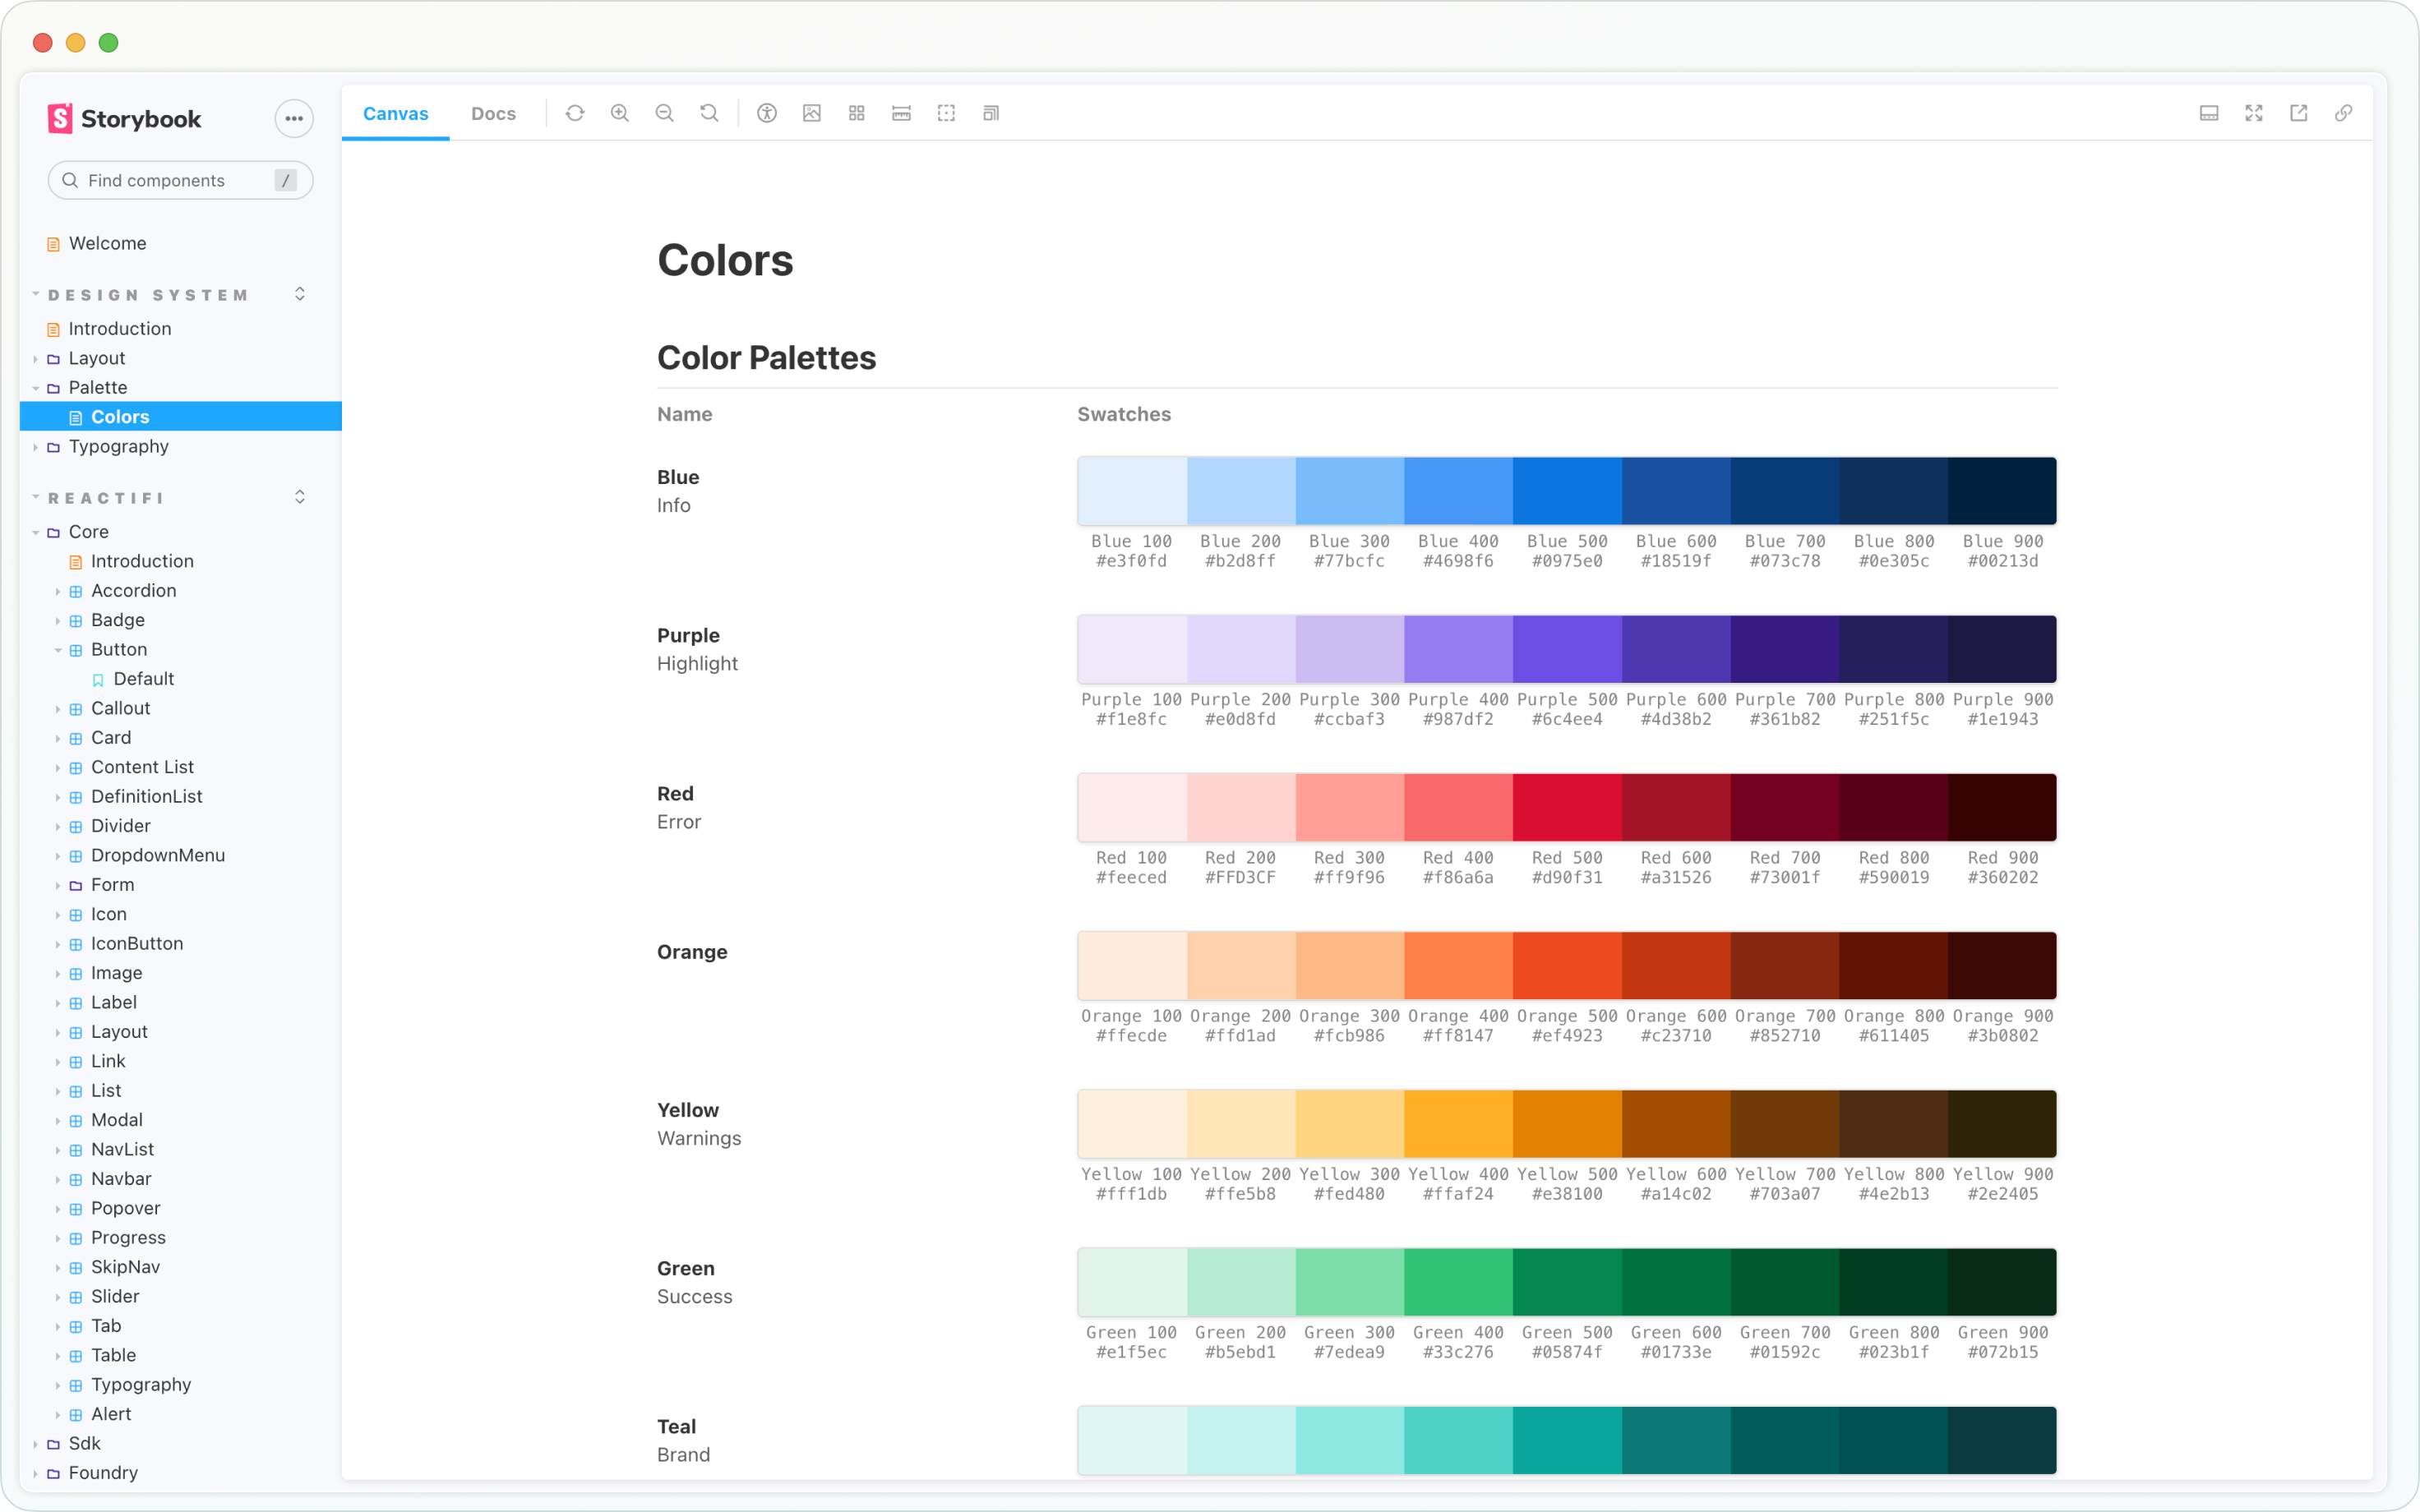The width and height of the screenshot is (2420, 1512).
Task: Click the reset zoom icon
Action: coord(709,113)
